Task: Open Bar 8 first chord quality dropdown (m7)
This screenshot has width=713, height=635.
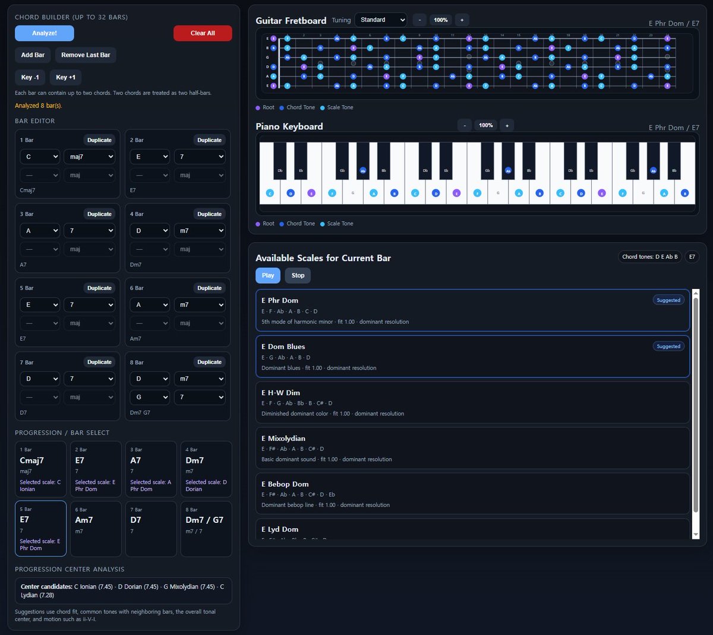Action: (199, 379)
